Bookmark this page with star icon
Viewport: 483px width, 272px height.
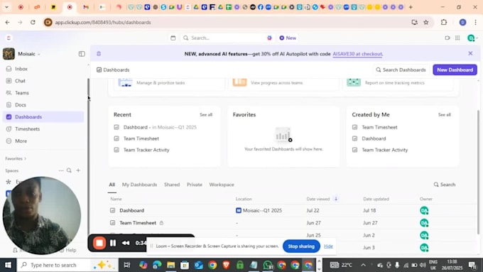[x=426, y=22]
